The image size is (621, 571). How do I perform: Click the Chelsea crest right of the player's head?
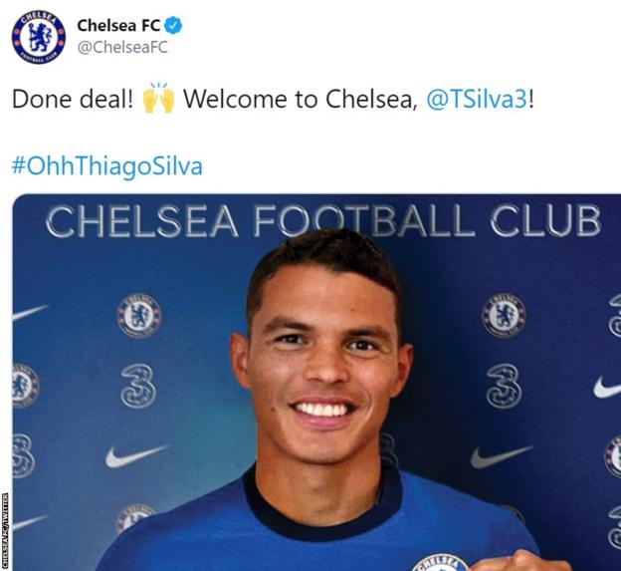tap(504, 316)
